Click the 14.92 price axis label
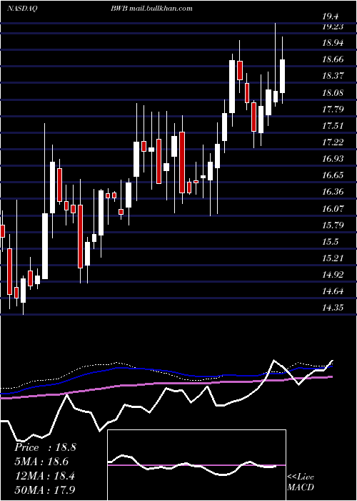 pyautogui.click(x=333, y=275)
